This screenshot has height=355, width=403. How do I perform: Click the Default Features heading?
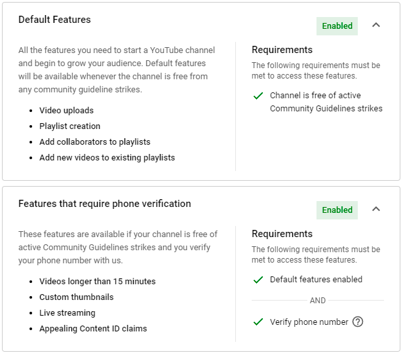tap(54, 20)
